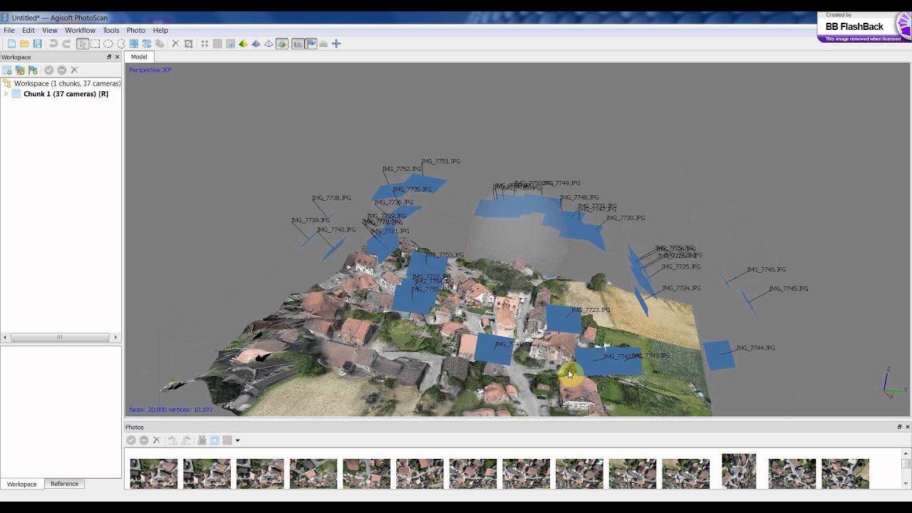Open the File menu
Viewport: 912px width, 513px height.
point(9,31)
